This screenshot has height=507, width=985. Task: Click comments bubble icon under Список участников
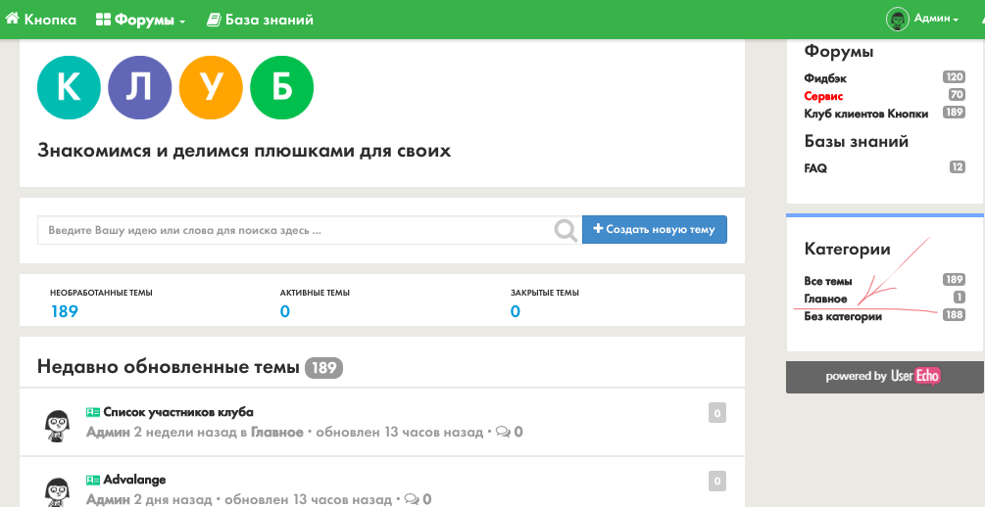tap(503, 432)
